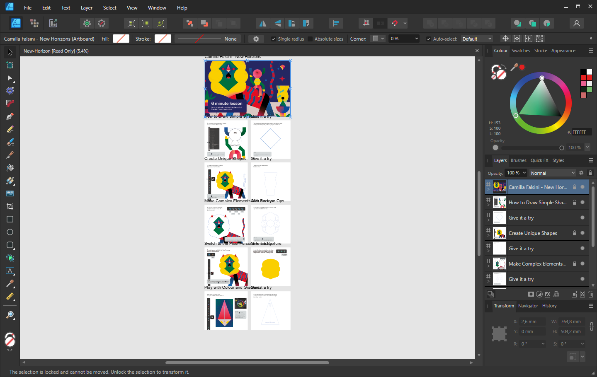Click the width W 764,8 mm field
The height and width of the screenshot is (377, 597).
coord(572,321)
